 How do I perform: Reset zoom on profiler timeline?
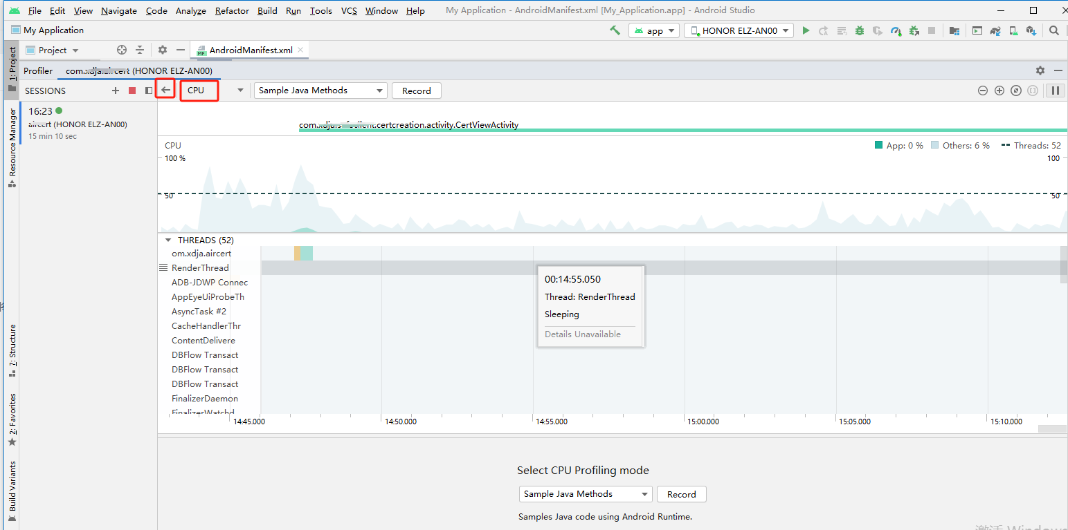[1016, 91]
